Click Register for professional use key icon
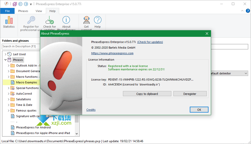The width and height of the screenshot is (251, 144). 31,20
